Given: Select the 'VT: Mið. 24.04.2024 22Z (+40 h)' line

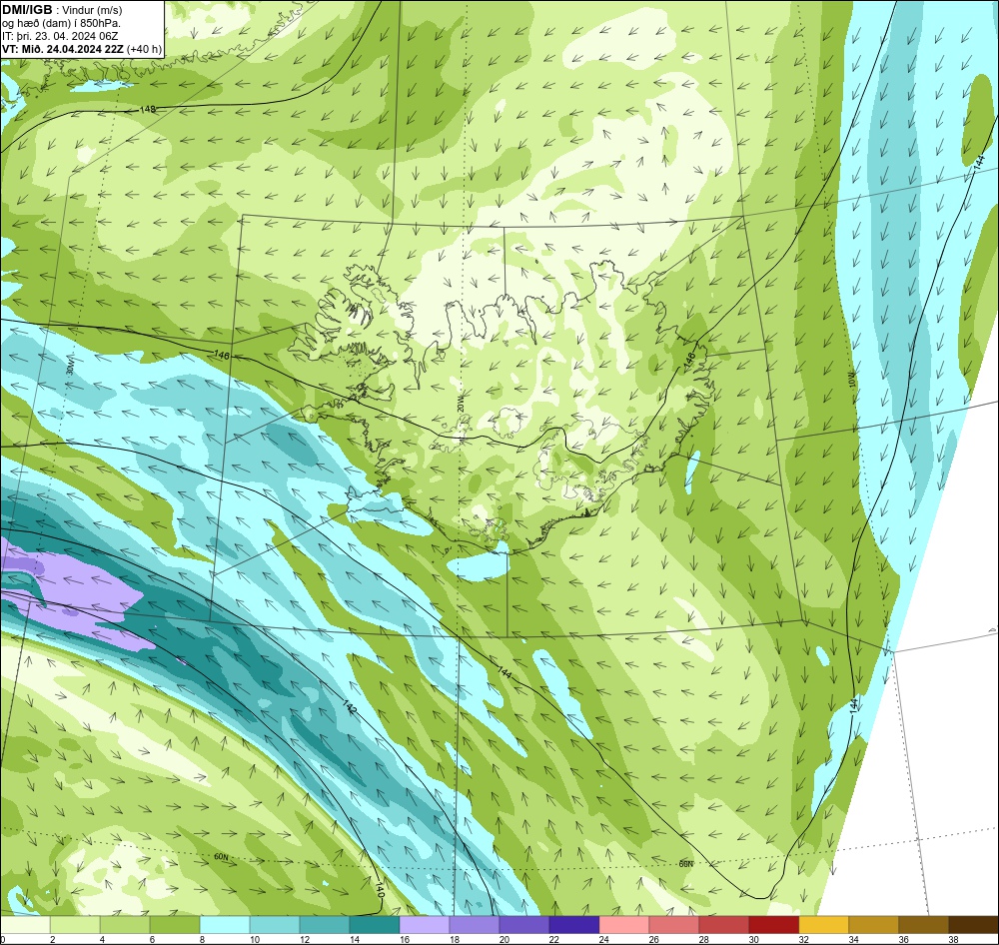Looking at the screenshot, I should 82,49.
